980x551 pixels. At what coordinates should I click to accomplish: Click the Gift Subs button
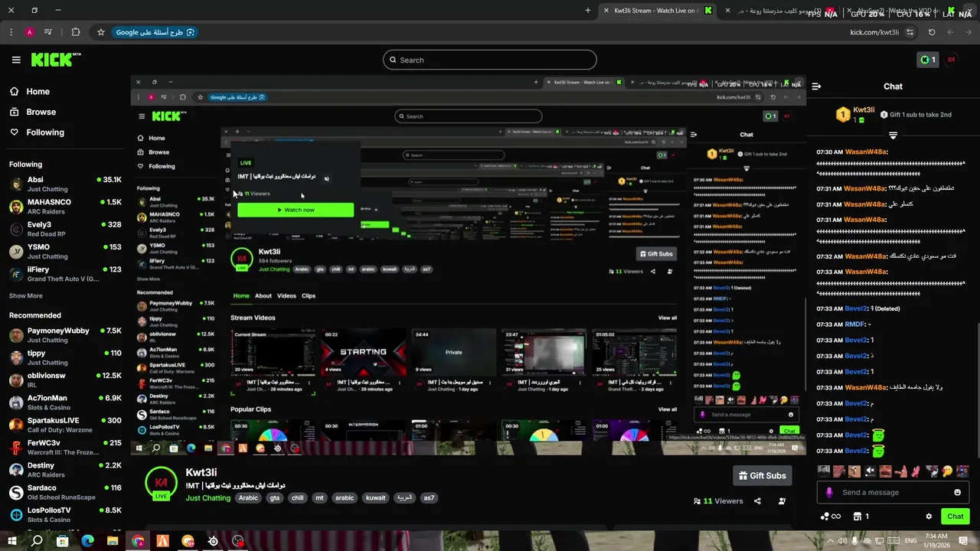[762, 476]
